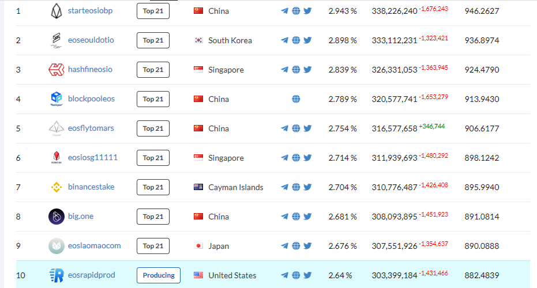Open eoseouldotio Telegram icon

point(284,40)
